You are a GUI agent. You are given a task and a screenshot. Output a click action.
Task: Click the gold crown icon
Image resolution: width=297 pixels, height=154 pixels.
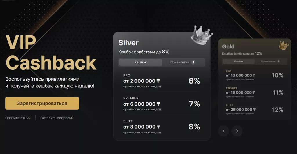point(283,45)
